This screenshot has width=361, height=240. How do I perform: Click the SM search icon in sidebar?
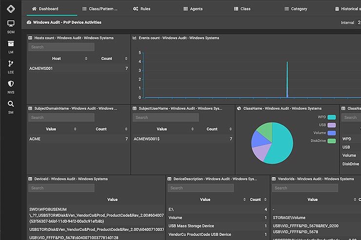click(11, 104)
